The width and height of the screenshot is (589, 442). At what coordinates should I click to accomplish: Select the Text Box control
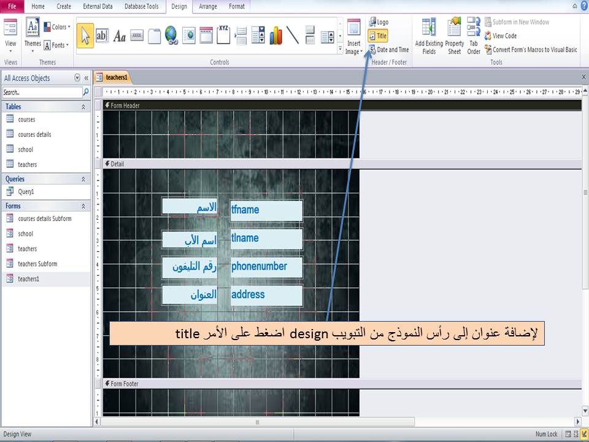[x=102, y=35]
